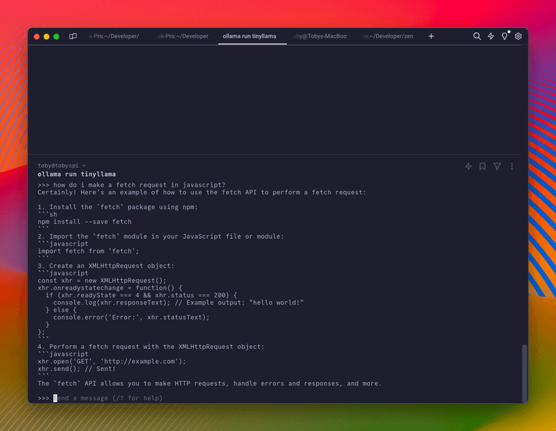Open the settings gear icon
The height and width of the screenshot is (431, 556).
pyautogui.click(x=518, y=36)
